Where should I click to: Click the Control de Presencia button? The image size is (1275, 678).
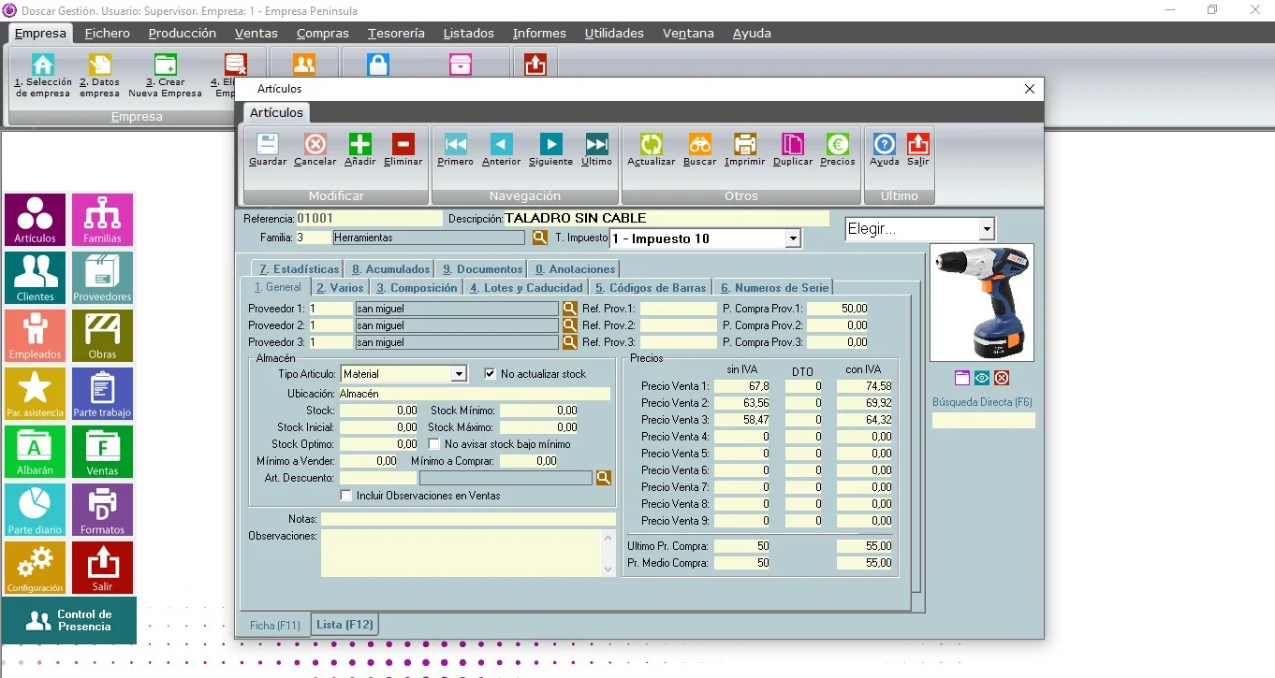pos(69,621)
